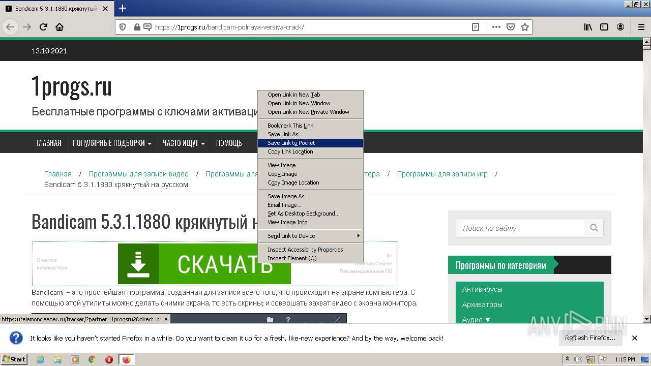Image resolution: width=651 pixels, height=366 pixels.
Task: Click the Поиск по сайту search field
Action: 523,228
